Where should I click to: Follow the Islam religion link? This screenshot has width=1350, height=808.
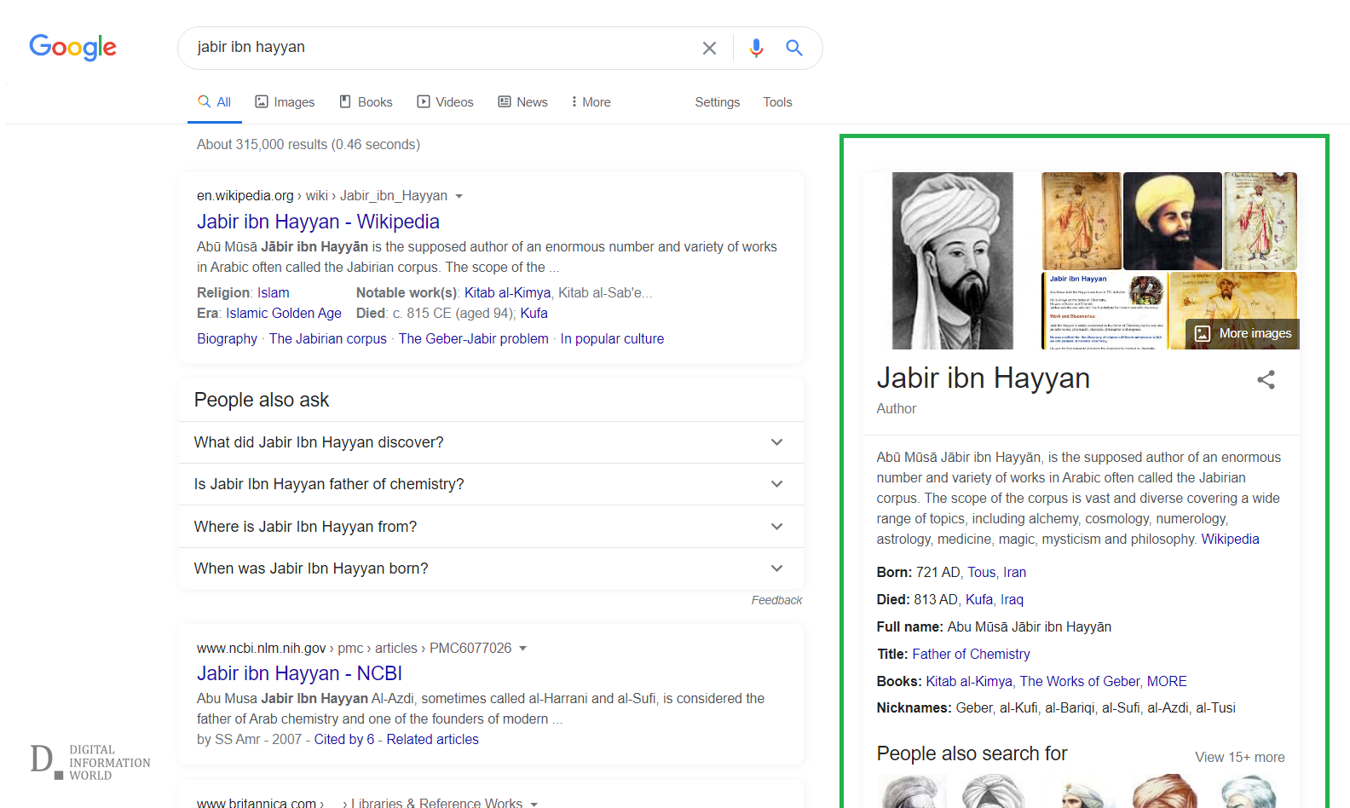pyautogui.click(x=274, y=293)
